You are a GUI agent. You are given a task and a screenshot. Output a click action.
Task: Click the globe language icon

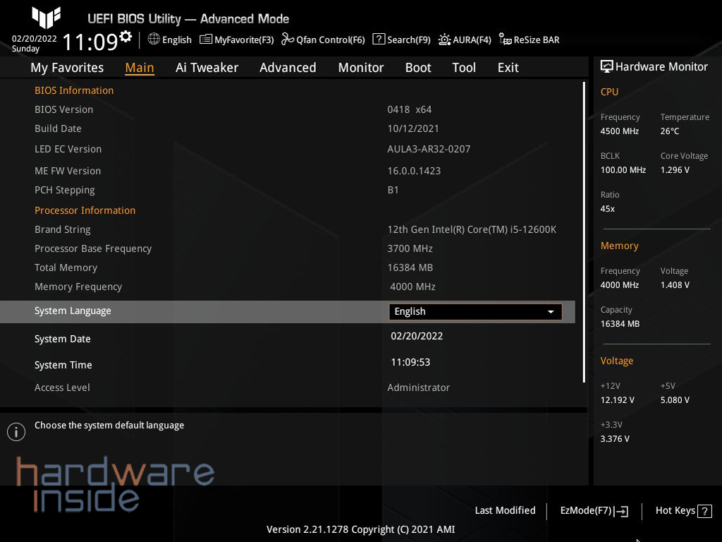click(x=154, y=40)
